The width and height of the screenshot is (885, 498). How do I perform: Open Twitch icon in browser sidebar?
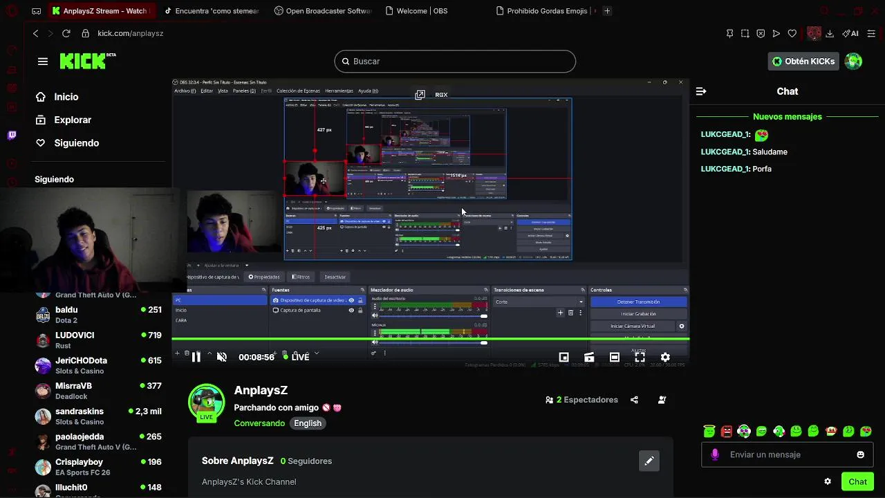pos(12,135)
